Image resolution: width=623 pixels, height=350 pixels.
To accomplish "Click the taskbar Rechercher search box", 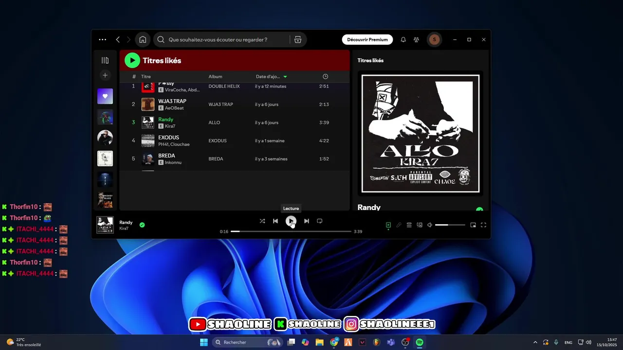I will pos(248,342).
